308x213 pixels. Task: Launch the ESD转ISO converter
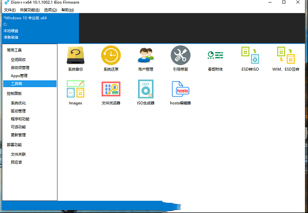click(250, 58)
